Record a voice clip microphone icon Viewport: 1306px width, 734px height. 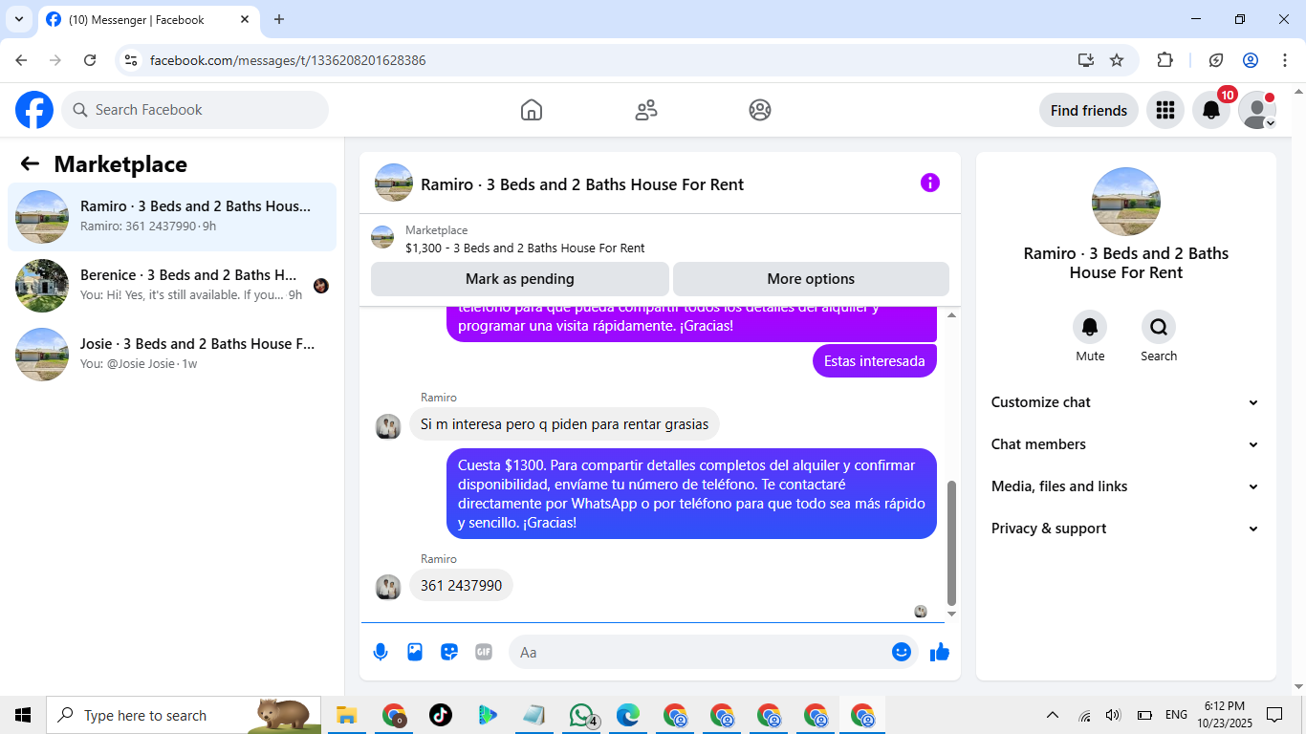381,652
